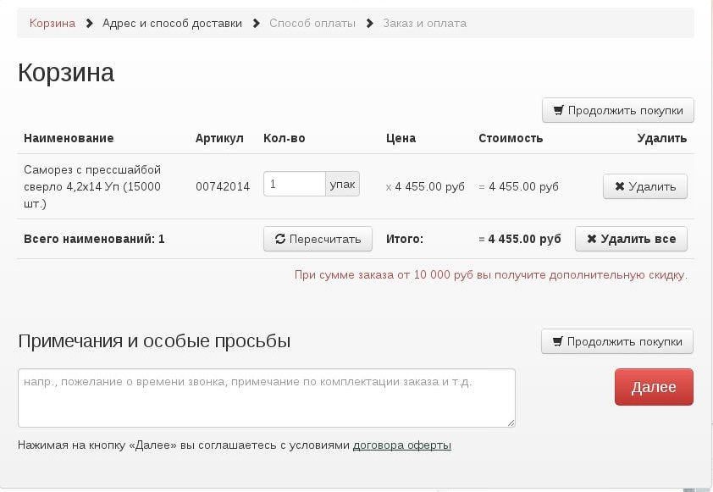This screenshot has height=492, width=713.
Task: Click the article number 00742014
Action: click(x=223, y=186)
